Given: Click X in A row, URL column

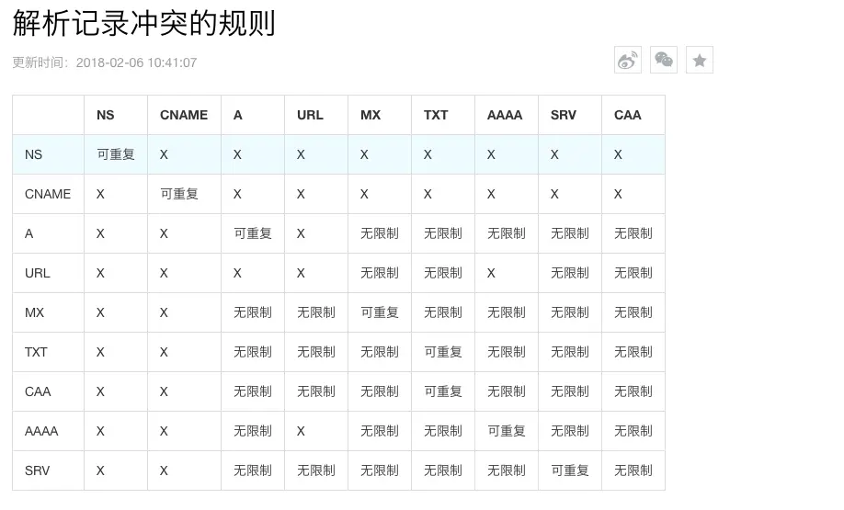Looking at the screenshot, I should click(x=301, y=234).
